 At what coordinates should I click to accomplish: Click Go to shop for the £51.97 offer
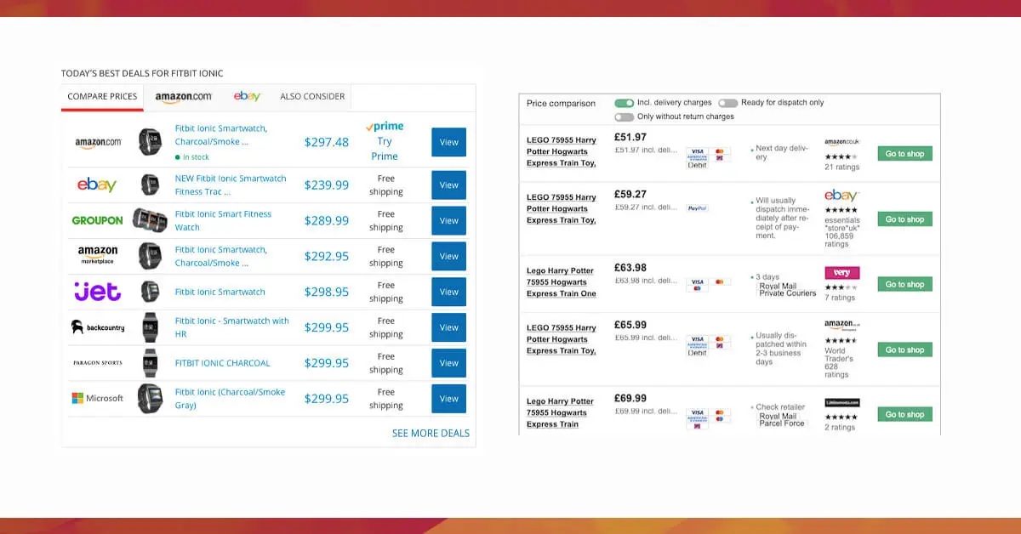tap(904, 154)
